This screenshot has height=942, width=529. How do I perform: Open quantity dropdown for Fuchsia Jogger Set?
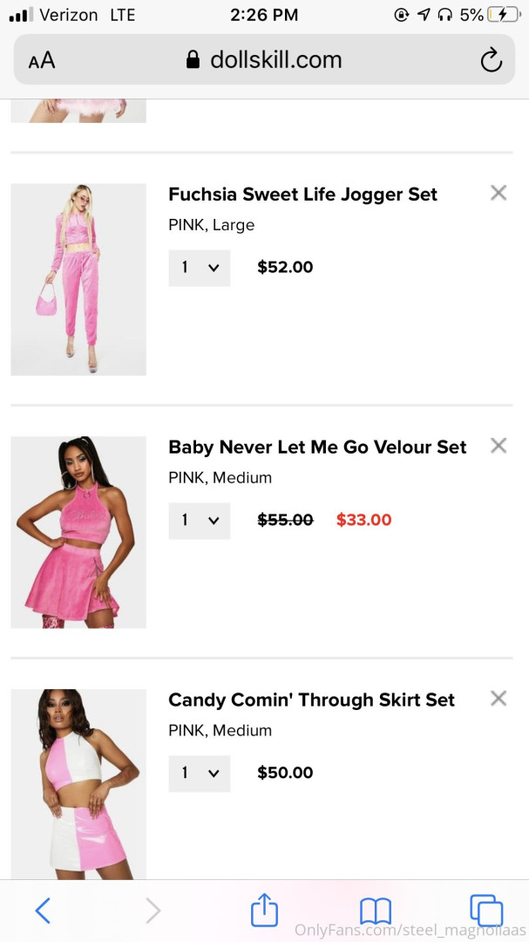pos(200,268)
